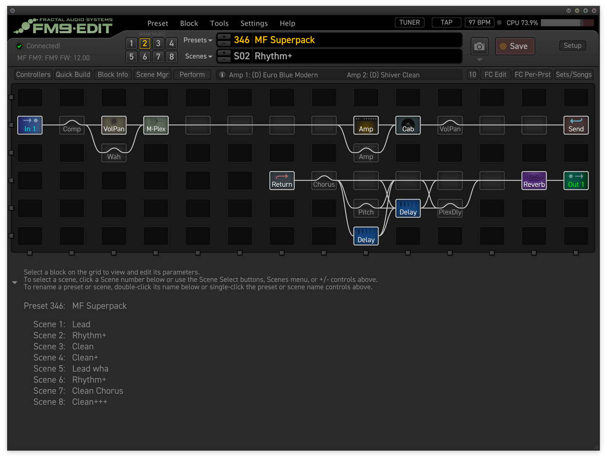Click the info icon beside Amp 1
The height and width of the screenshot is (459, 607).
tap(222, 75)
